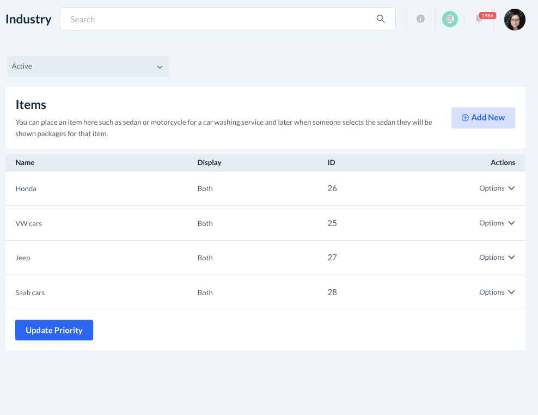Click the Industry page title

tap(28, 20)
